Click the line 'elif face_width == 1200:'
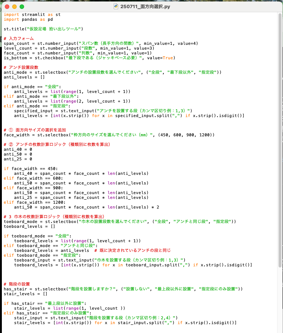The width and height of the screenshot is (283, 333). [x=34, y=202]
